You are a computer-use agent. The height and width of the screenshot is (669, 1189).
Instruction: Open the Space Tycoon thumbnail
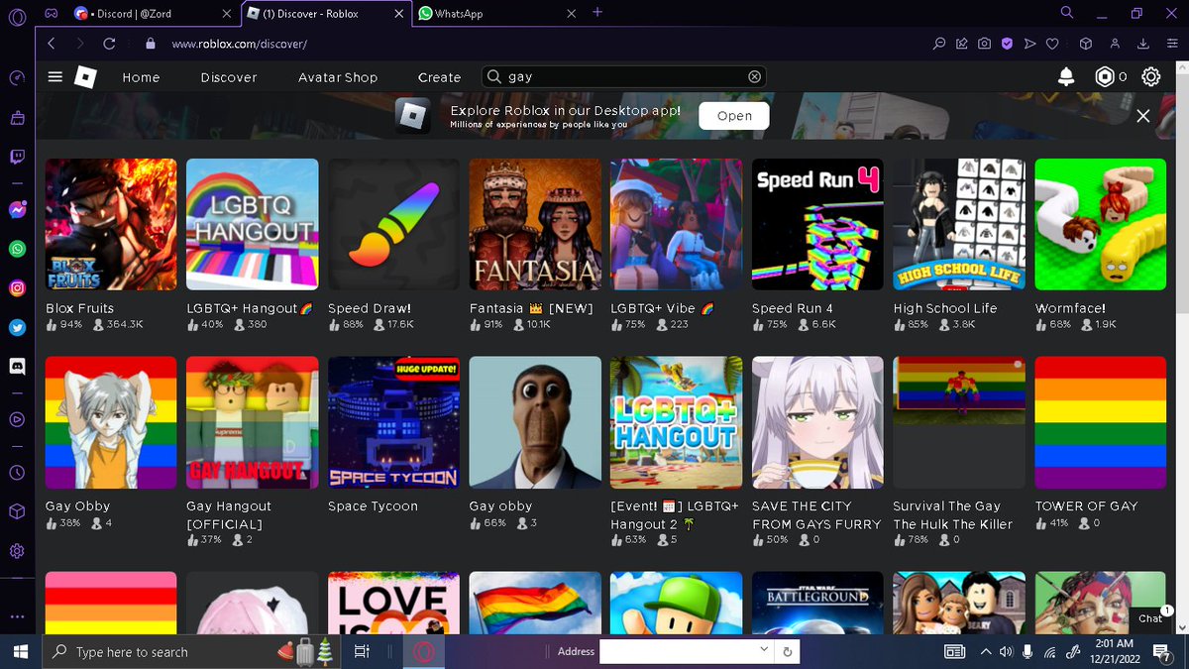click(393, 422)
